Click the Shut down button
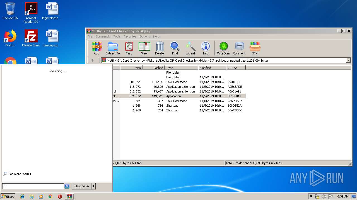The height and width of the screenshot is (200, 357). point(81,186)
